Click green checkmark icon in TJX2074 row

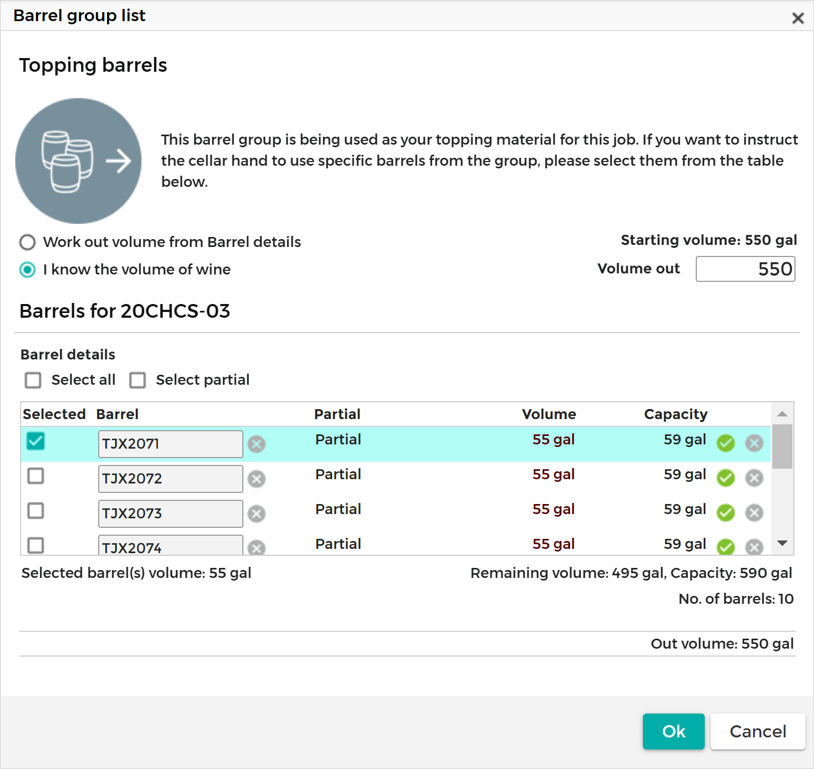click(x=726, y=547)
